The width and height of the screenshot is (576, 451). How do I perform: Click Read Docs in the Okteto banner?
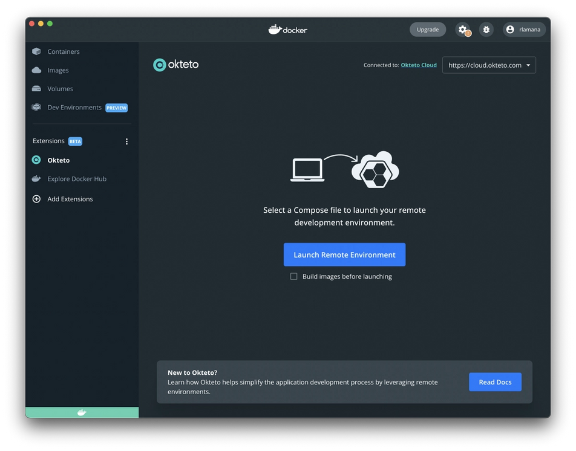click(x=495, y=381)
